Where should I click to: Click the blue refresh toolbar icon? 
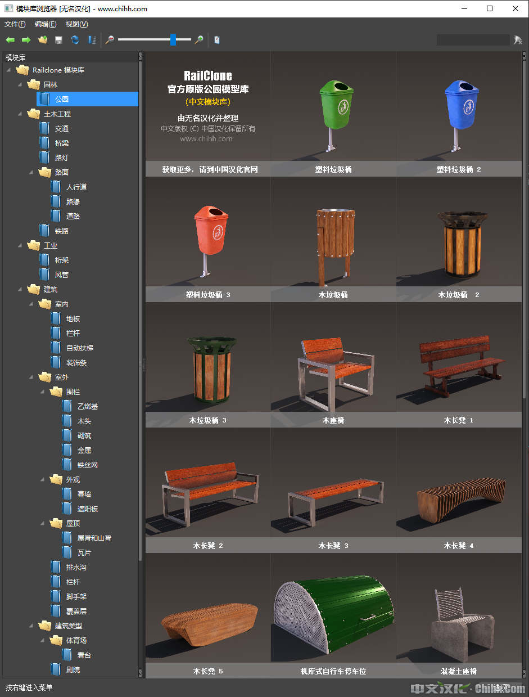pos(75,40)
